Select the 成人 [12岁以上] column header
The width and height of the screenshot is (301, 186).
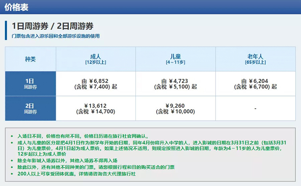[96, 59]
